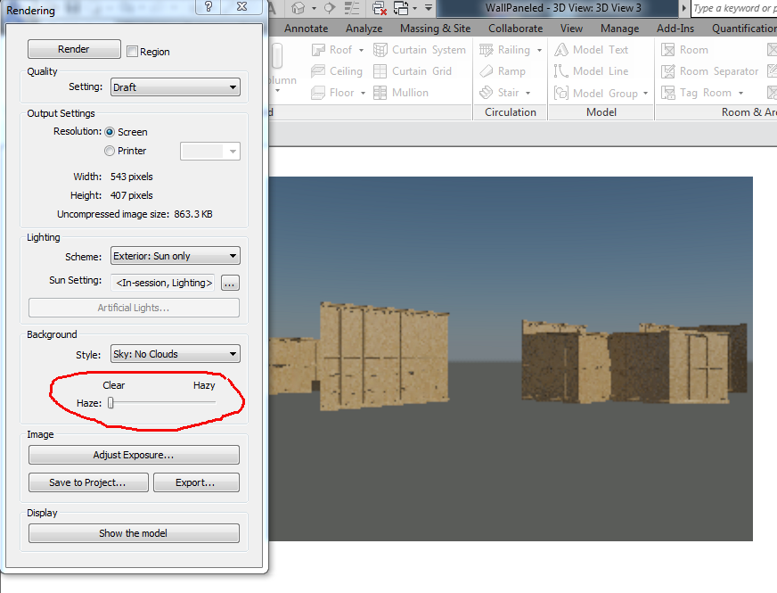This screenshot has width=777, height=593.
Task: Click the Render button
Action: coord(74,49)
